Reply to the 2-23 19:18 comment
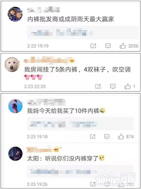This screenshot has width=141, height=189. (x=107, y=136)
